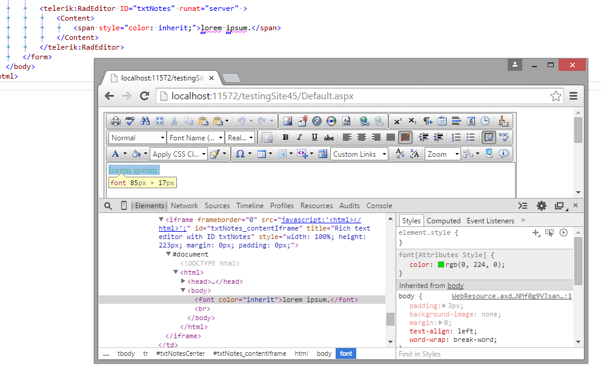Switch to the Network tab in DevTools

tap(184, 206)
